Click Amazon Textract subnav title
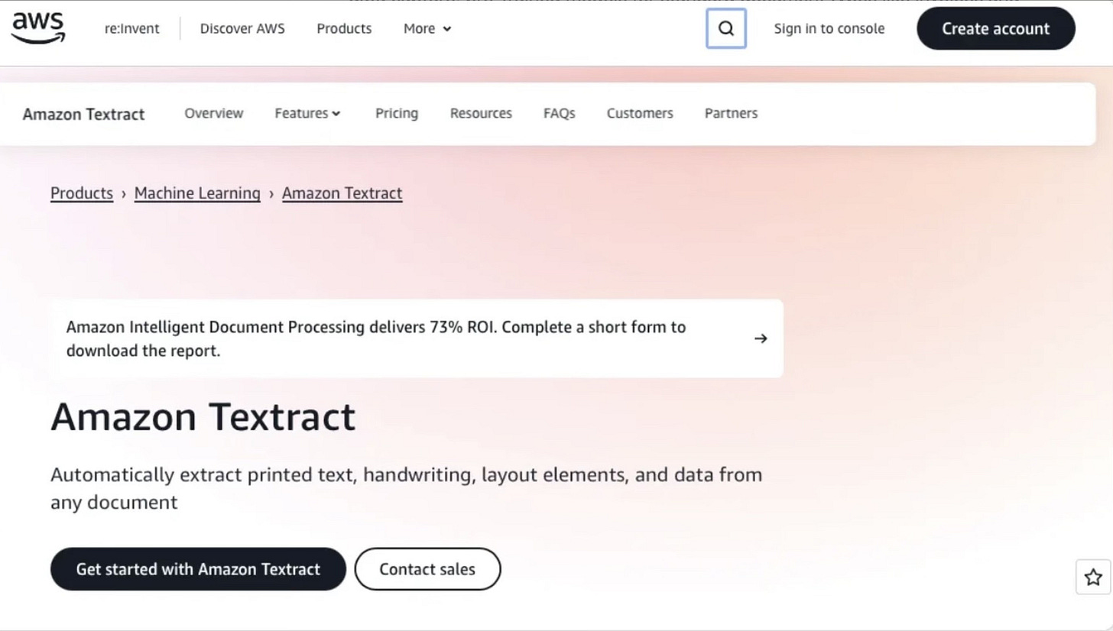Screen dimensions: 1113x631 pos(84,115)
